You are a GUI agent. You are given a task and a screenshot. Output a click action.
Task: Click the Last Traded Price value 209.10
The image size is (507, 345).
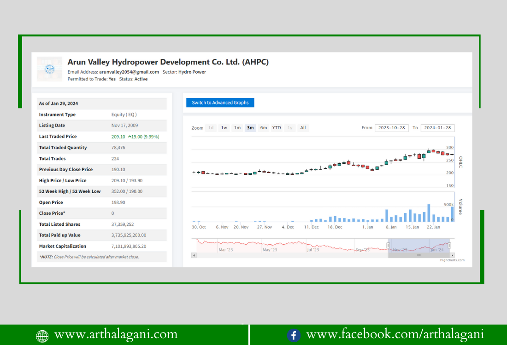coord(118,137)
